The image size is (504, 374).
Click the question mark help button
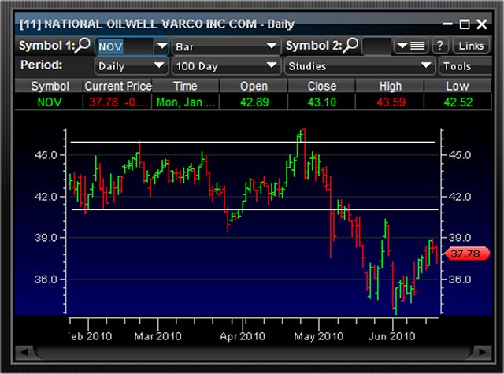tap(440, 46)
